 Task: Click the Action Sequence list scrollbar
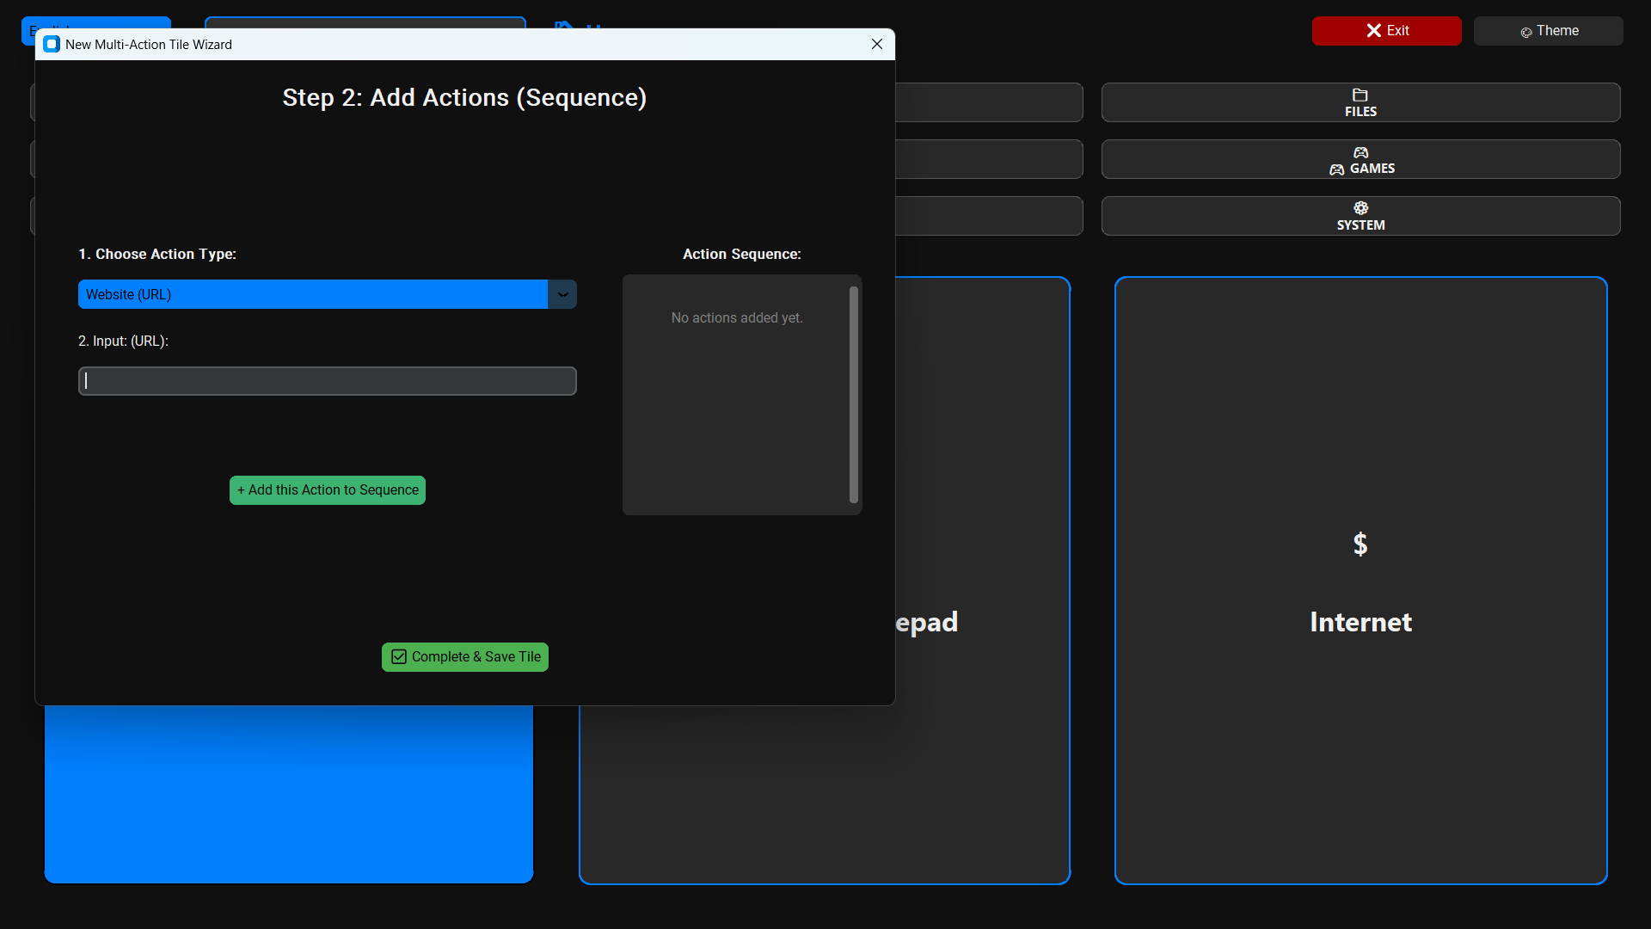point(853,395)
